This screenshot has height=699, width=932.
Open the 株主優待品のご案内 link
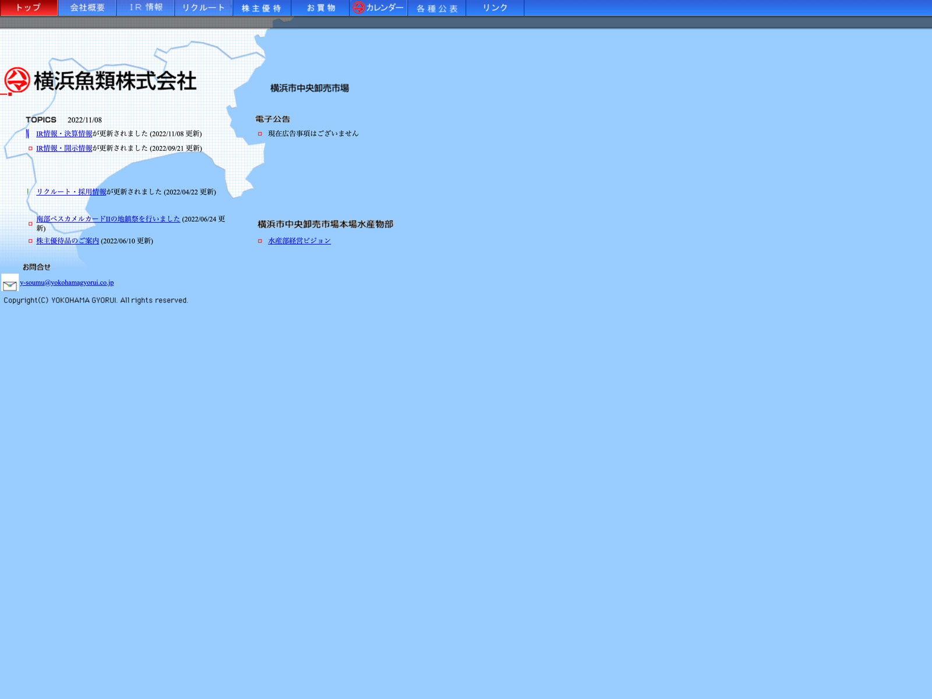pyautogui.click(x=68, y=241)
